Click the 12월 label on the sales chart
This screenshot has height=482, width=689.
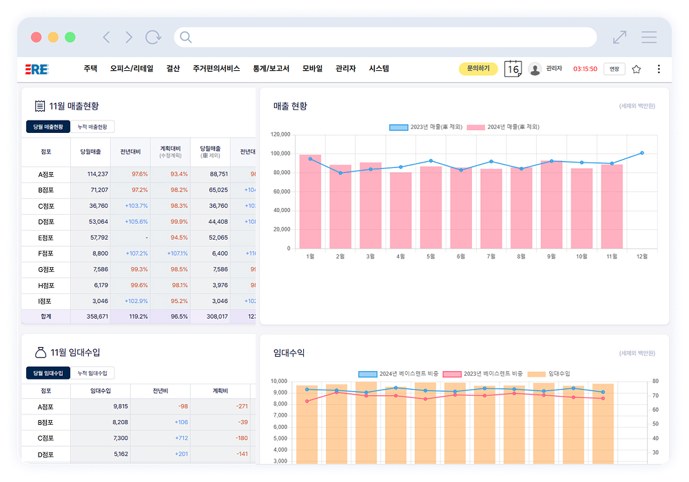point(642,256)
